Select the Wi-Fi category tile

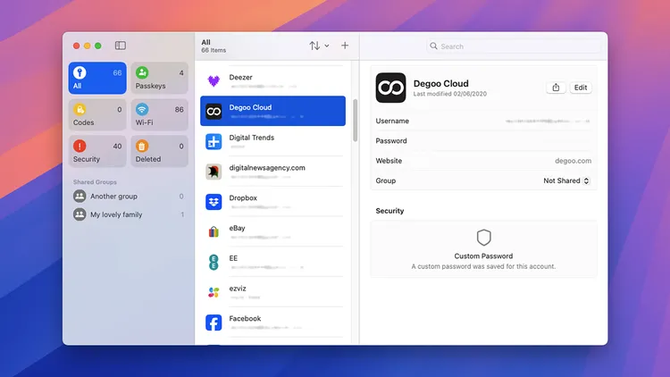159,115
